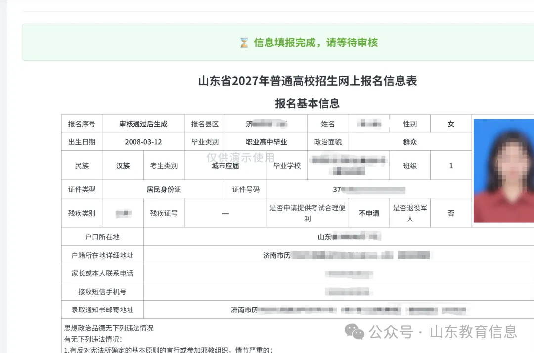Image resolution: width=534 pixels, height=353 pixels.
Task: Click the value '汉族'
Action: [123, 166]
